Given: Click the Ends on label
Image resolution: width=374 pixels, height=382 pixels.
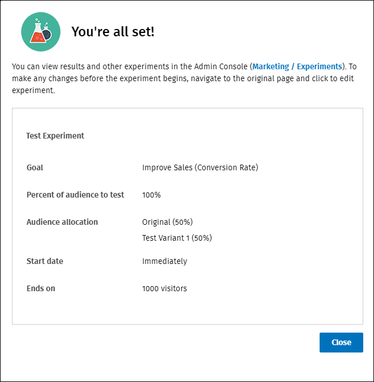Looking at the screenshot, I should point(41,288).
